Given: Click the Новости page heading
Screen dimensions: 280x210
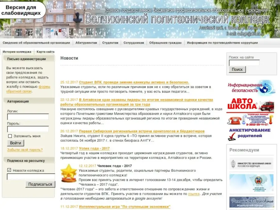Looking at the screenshot, I should pos(69,58).
